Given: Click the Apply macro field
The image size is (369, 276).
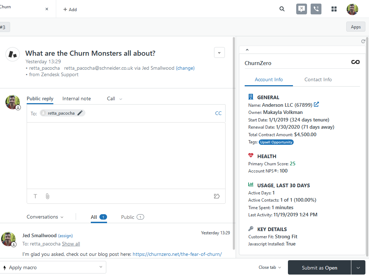Looking at the screenshot, I should (53, 267).
